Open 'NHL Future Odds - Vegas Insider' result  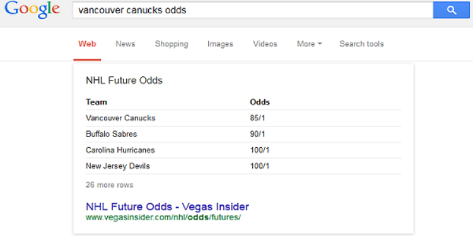tap(167, 207)
